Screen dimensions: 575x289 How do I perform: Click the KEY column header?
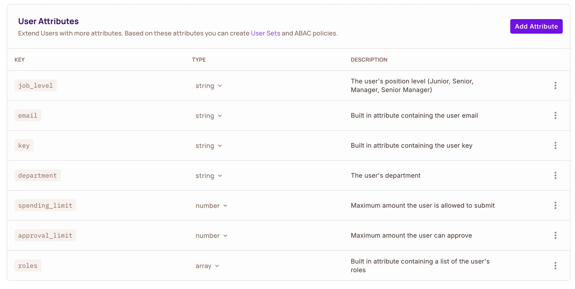[20, 60]
